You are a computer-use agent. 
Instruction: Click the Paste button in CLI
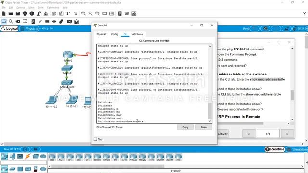point(204,127)
